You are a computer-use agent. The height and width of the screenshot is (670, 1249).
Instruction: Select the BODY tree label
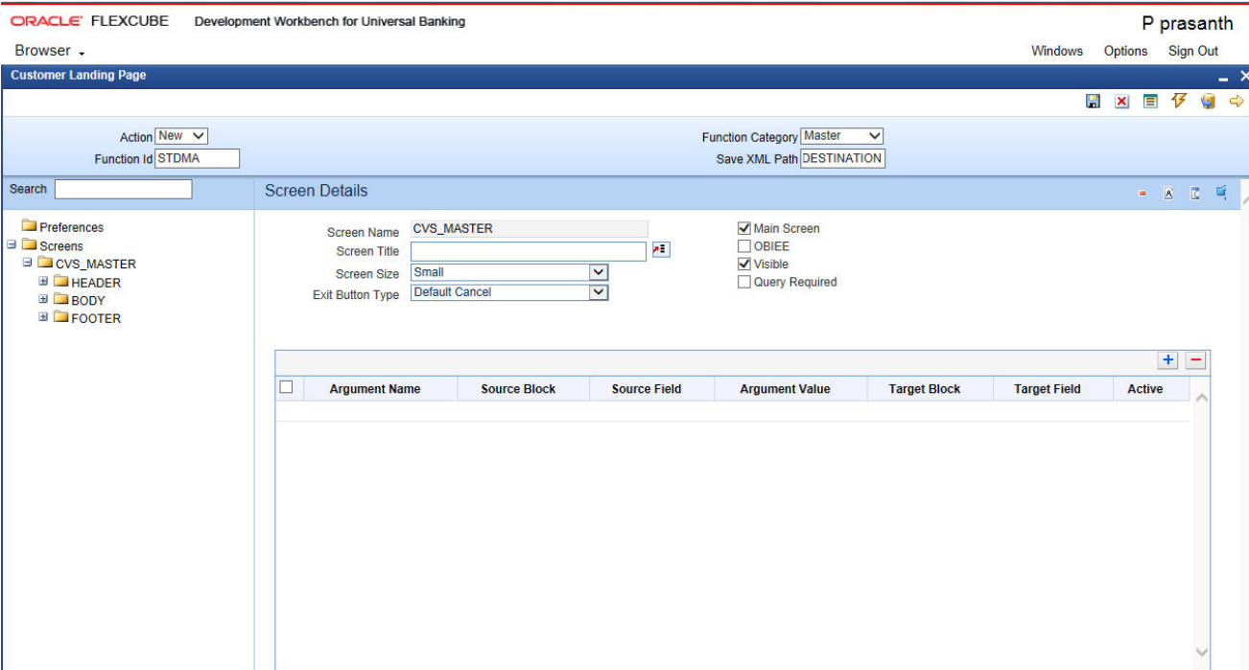(88, 301)
